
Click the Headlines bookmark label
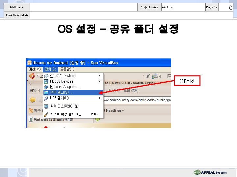coord(113,110)
